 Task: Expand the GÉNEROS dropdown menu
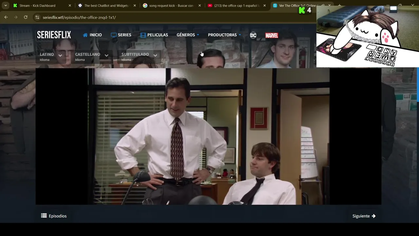tap(188, 35)
